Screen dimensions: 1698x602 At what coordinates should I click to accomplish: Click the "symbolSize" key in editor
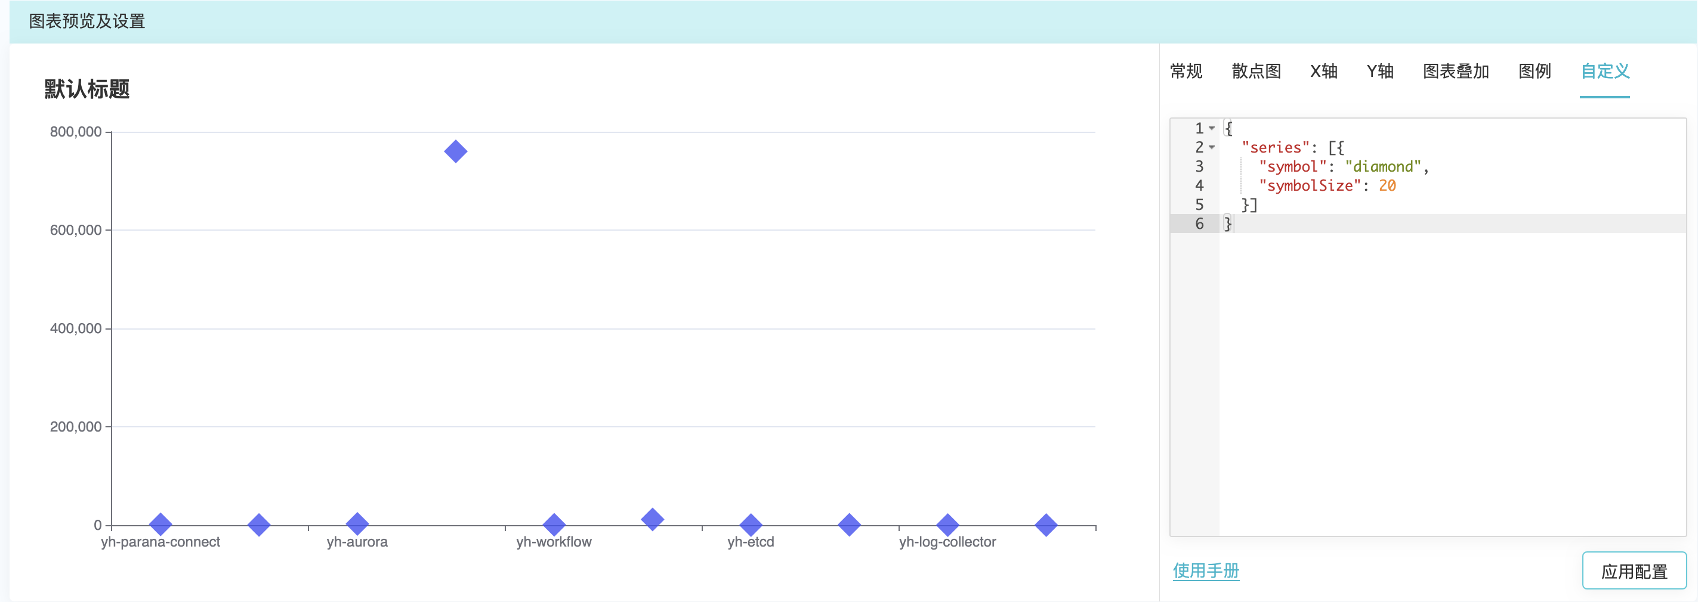[1309, 186]
